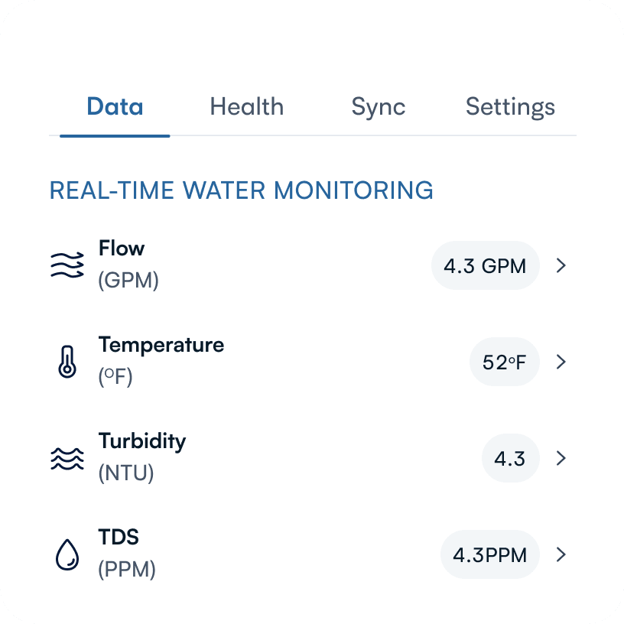Select the Flow (GPM) label
The width and height of the screenshot is (624, 624).
tap(128, 265)
